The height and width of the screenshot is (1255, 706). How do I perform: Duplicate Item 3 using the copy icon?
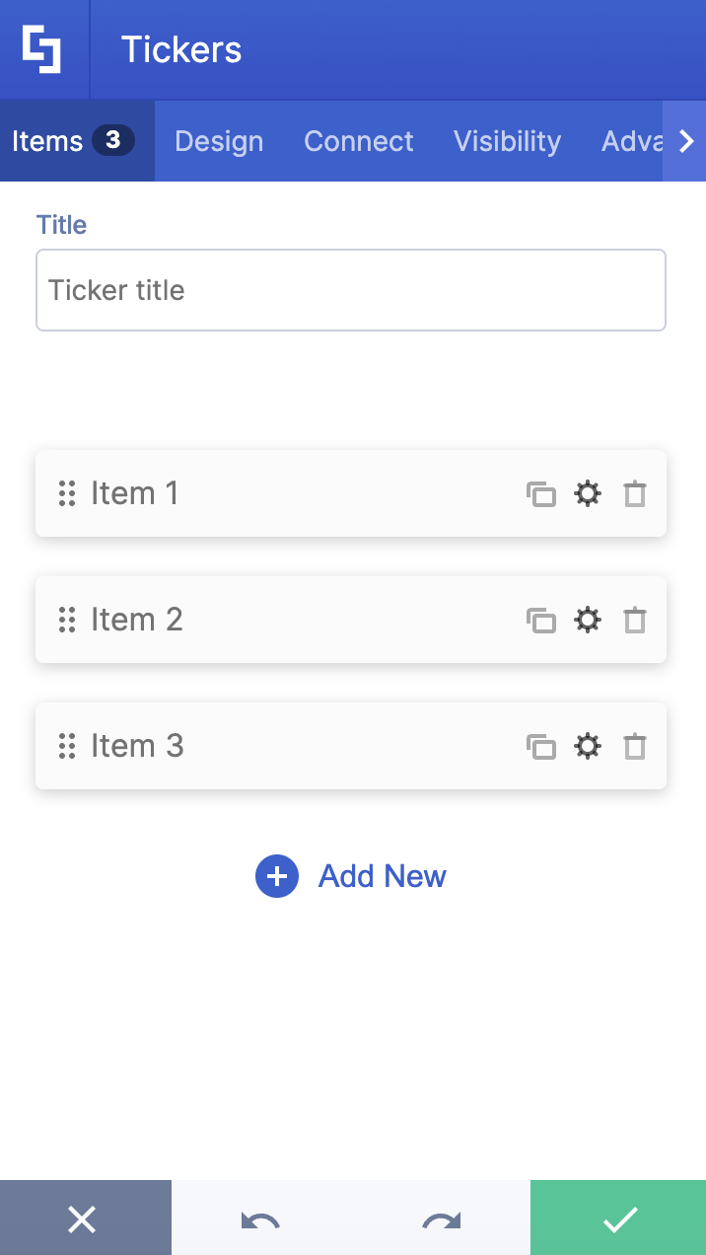point(541,747)
